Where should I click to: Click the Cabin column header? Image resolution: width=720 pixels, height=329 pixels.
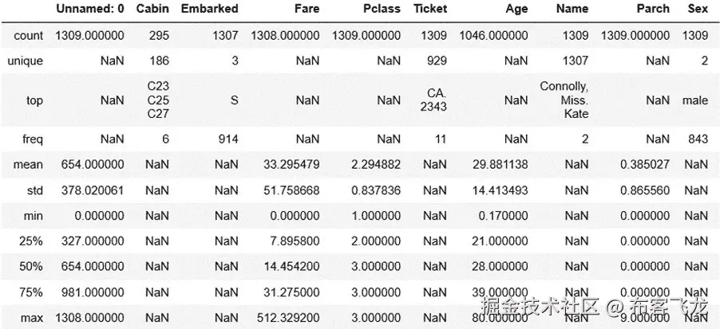point(152,9)
